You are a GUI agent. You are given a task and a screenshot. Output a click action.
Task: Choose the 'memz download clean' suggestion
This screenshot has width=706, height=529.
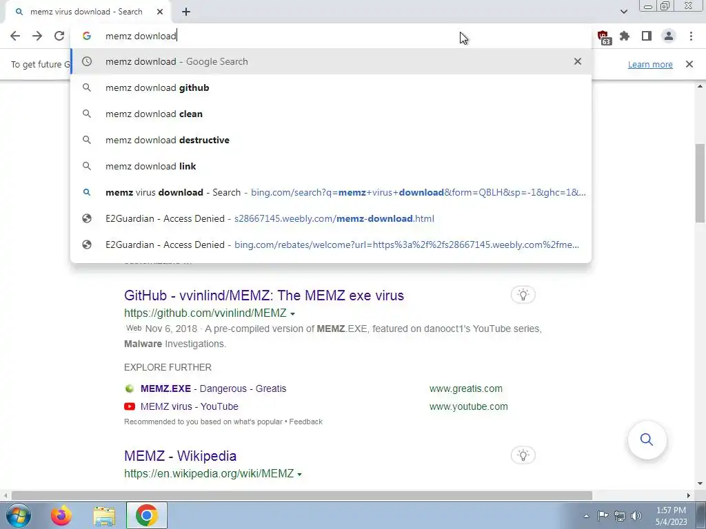click(331, 114)
